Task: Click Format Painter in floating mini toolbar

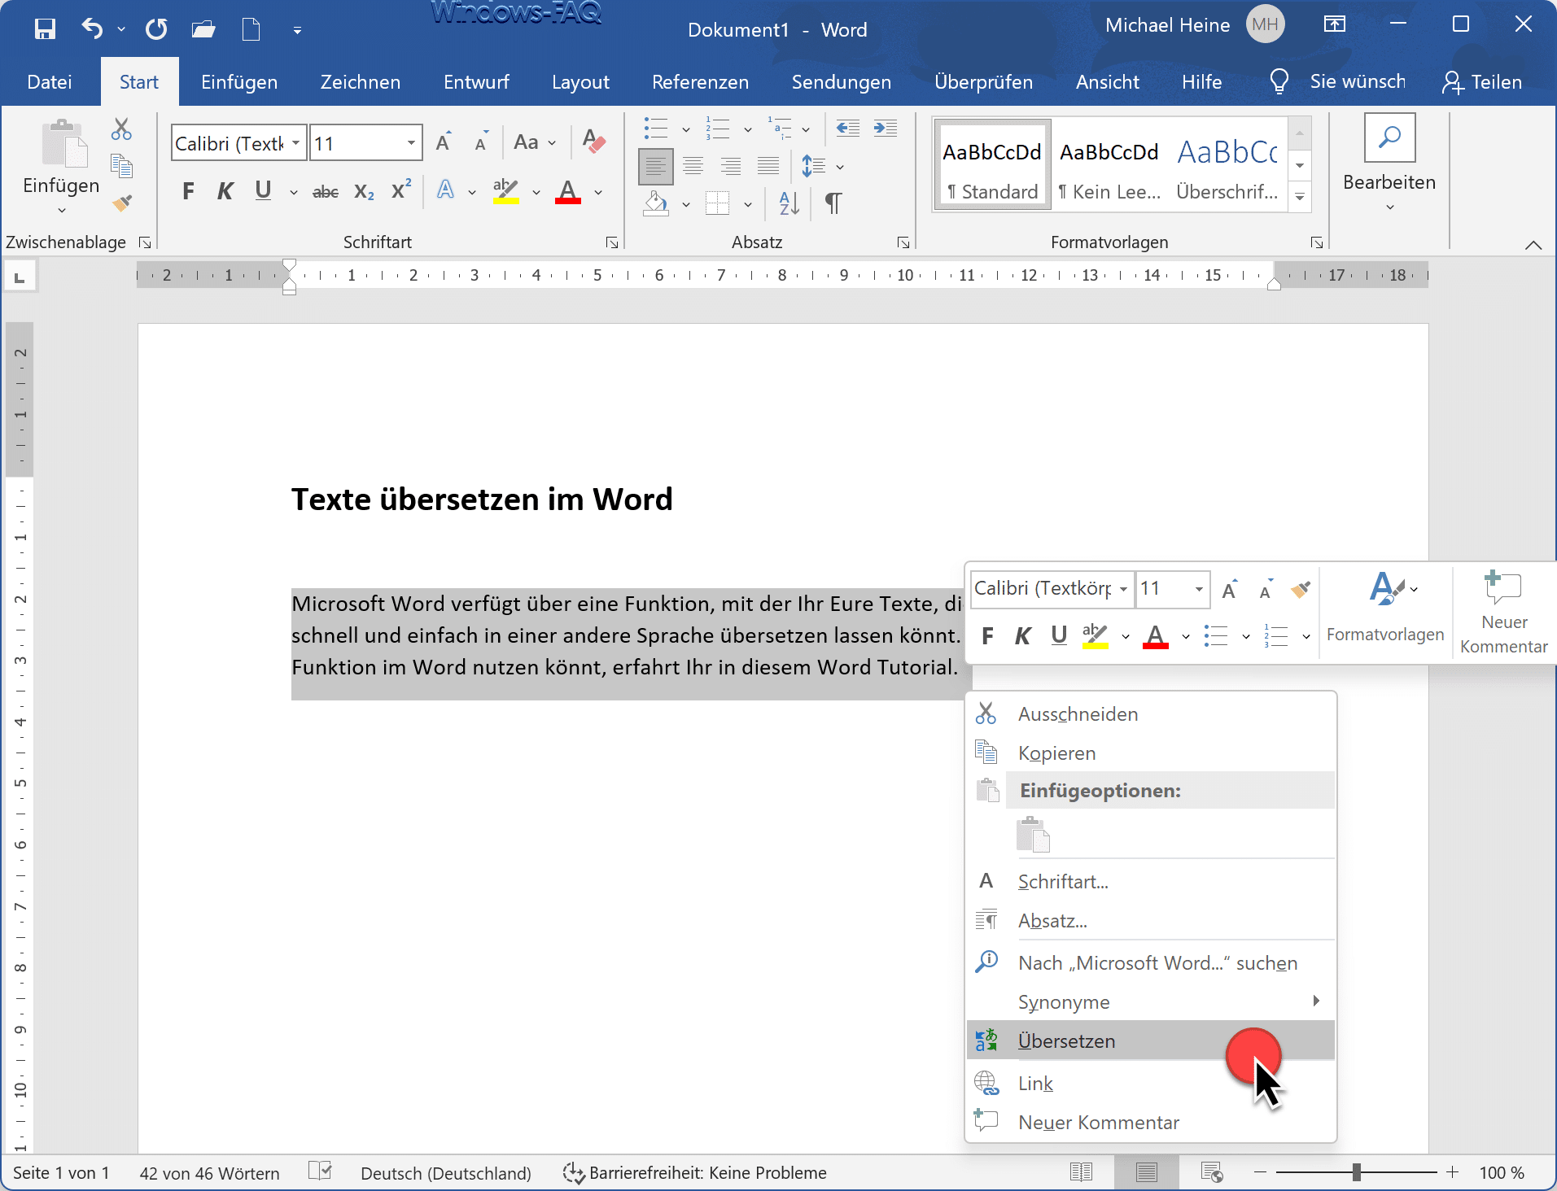Action: pos(1301,589)
